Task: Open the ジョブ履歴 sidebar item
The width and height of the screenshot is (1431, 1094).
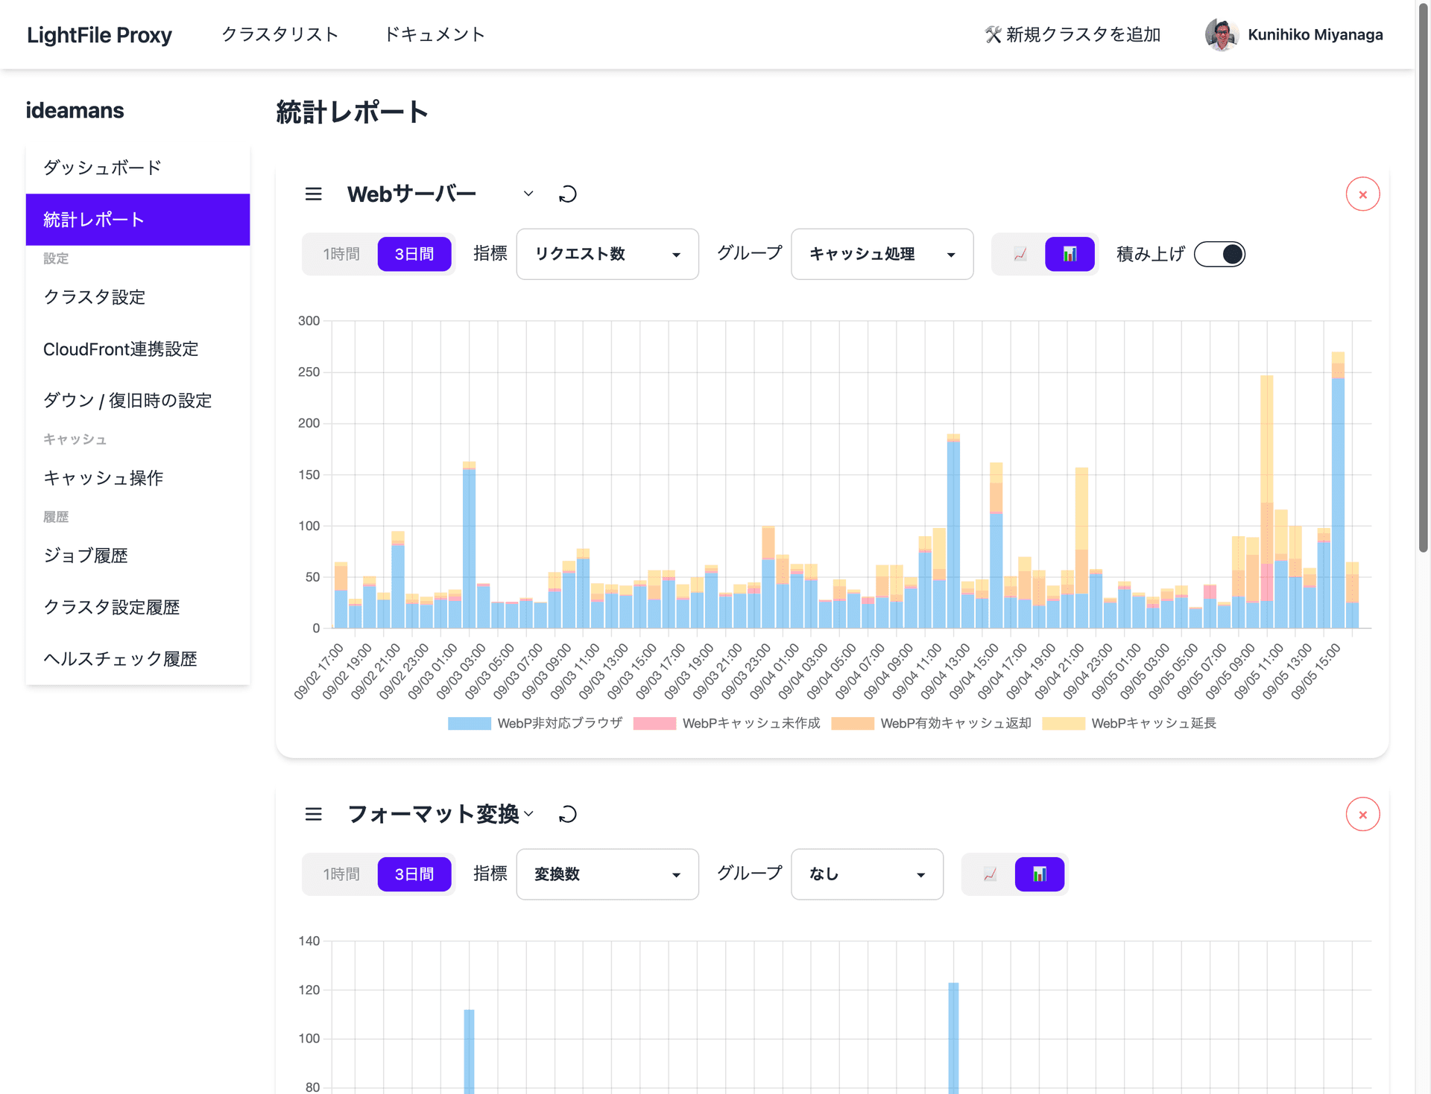Action: (85, 556)
